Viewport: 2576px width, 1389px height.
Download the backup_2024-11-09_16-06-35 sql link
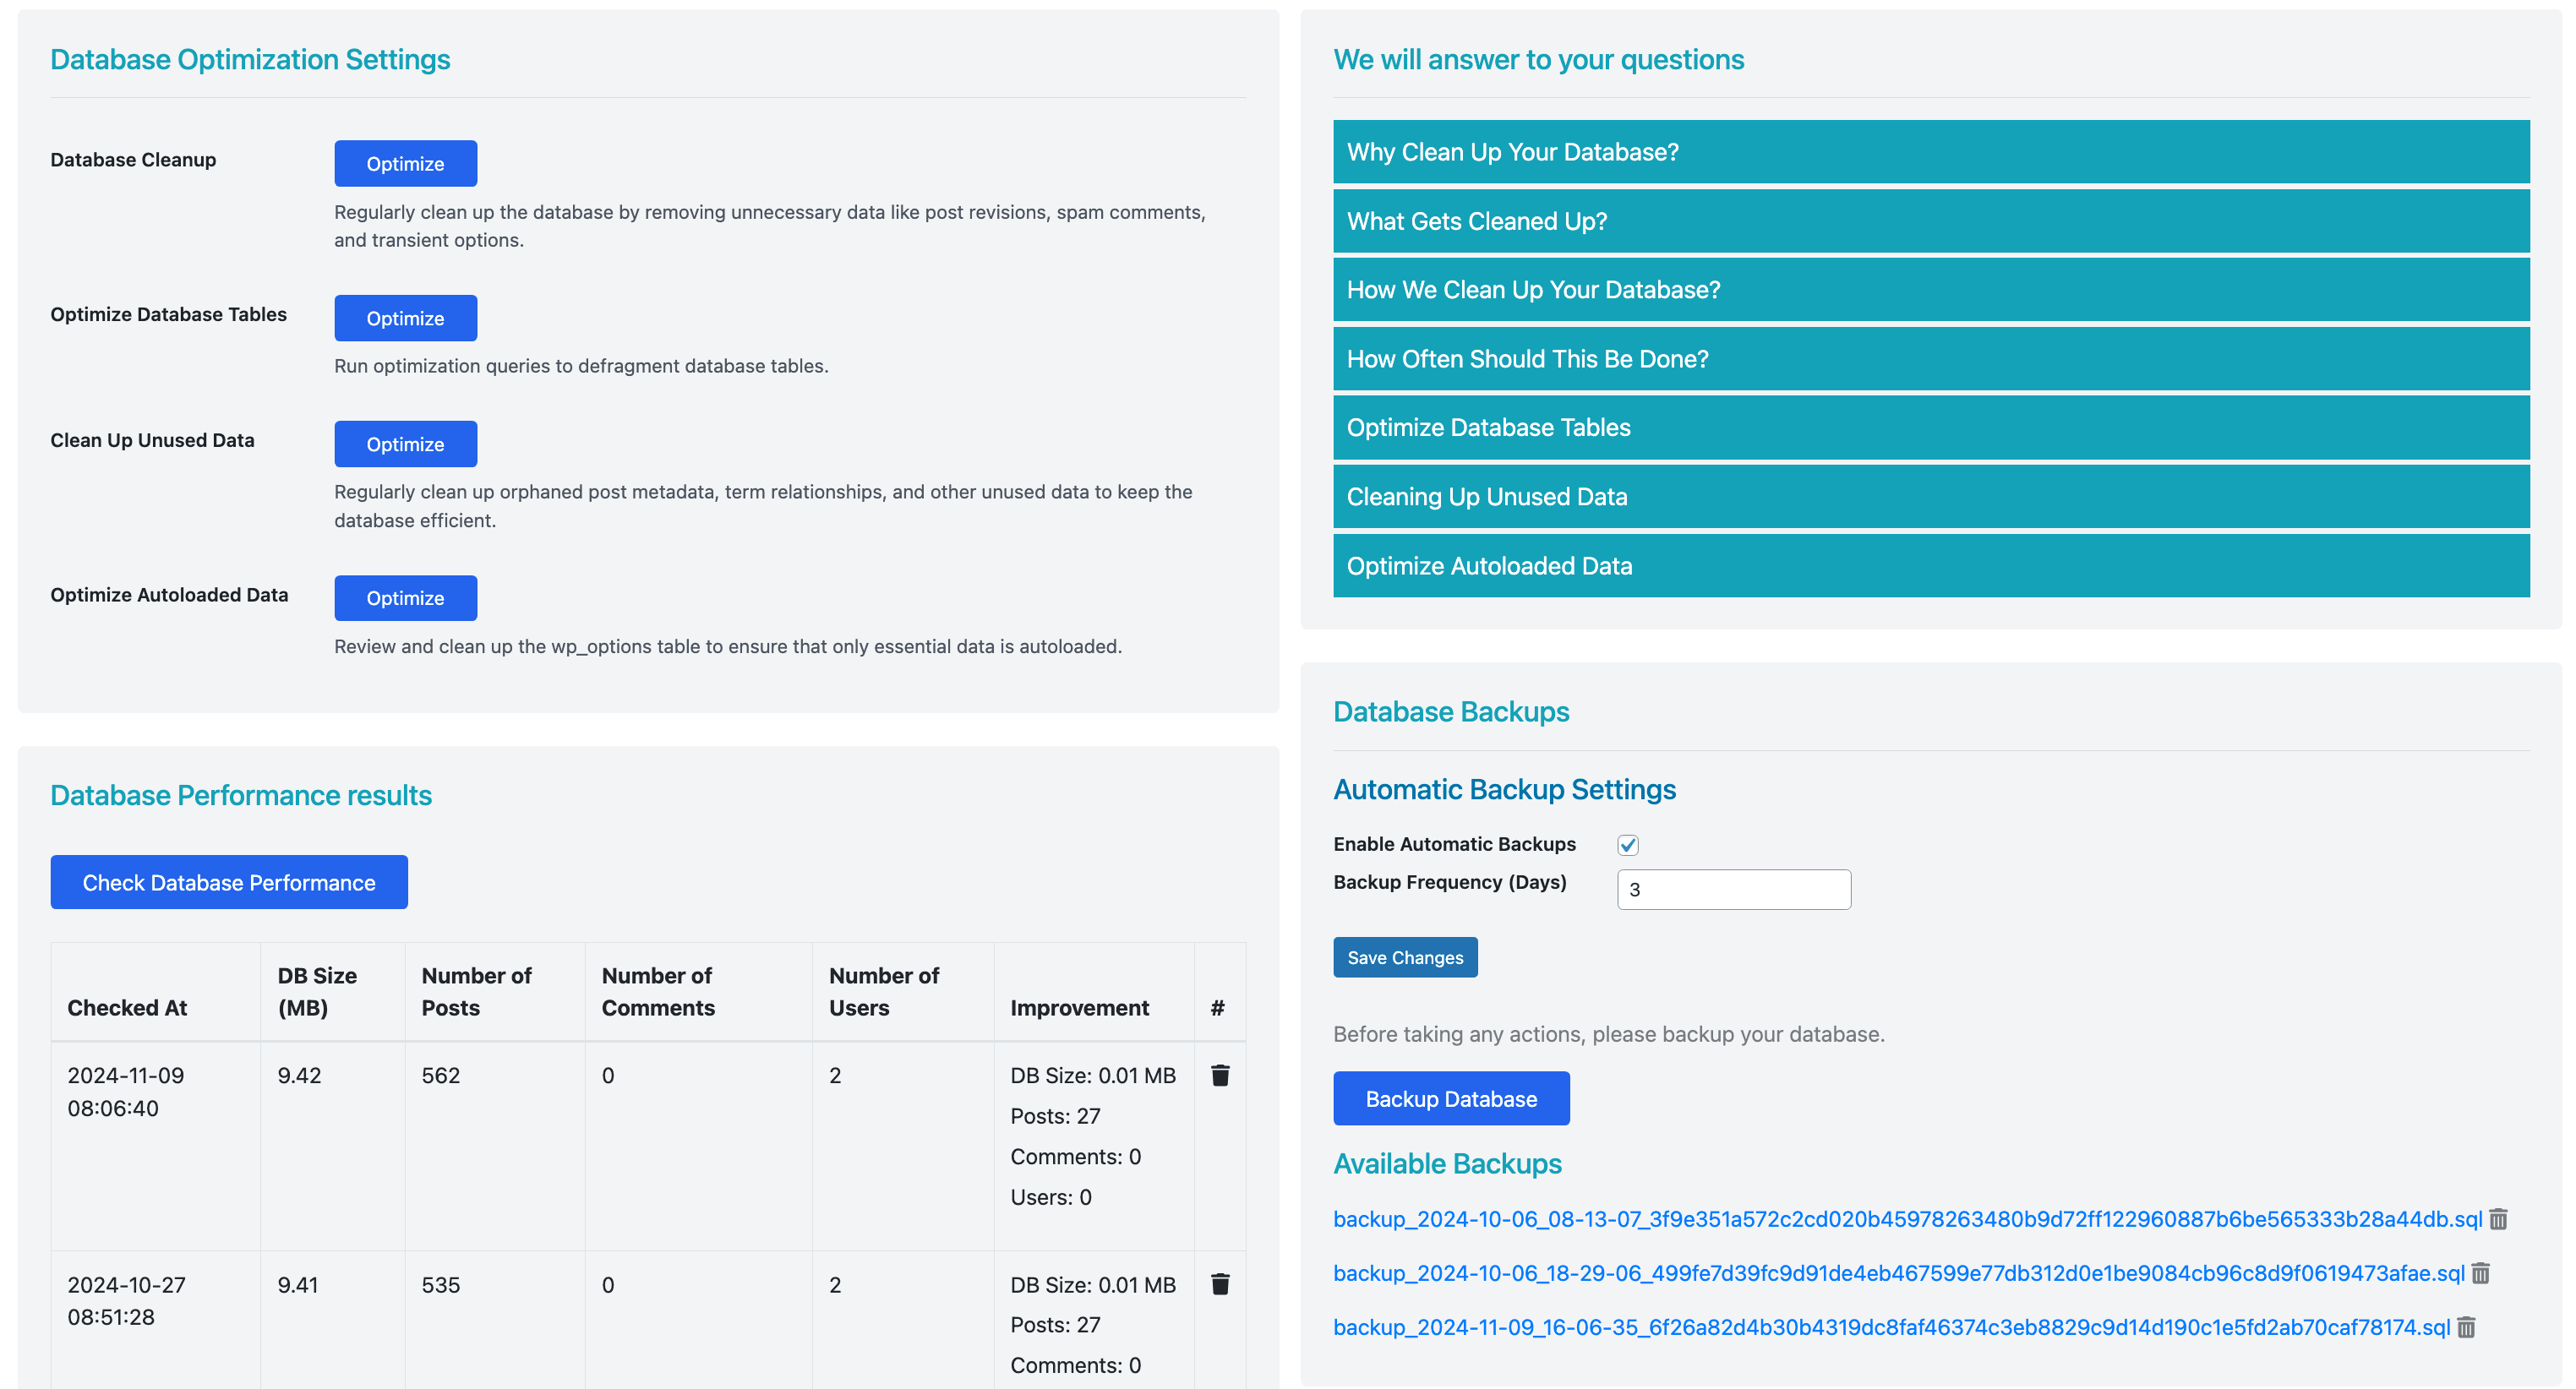(x=1891, y=1327)
